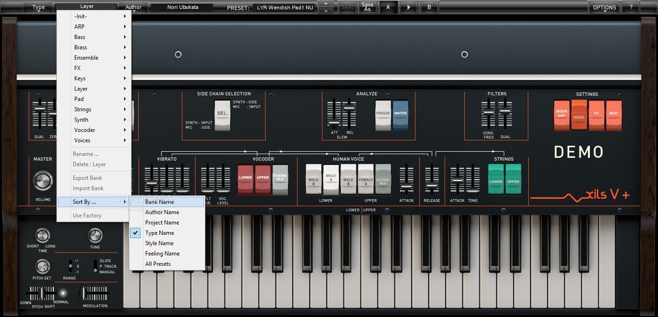Toggle the blue WATER switch
Image resolution: width=658 pixels, height=317 pixels.
(400, 115)
